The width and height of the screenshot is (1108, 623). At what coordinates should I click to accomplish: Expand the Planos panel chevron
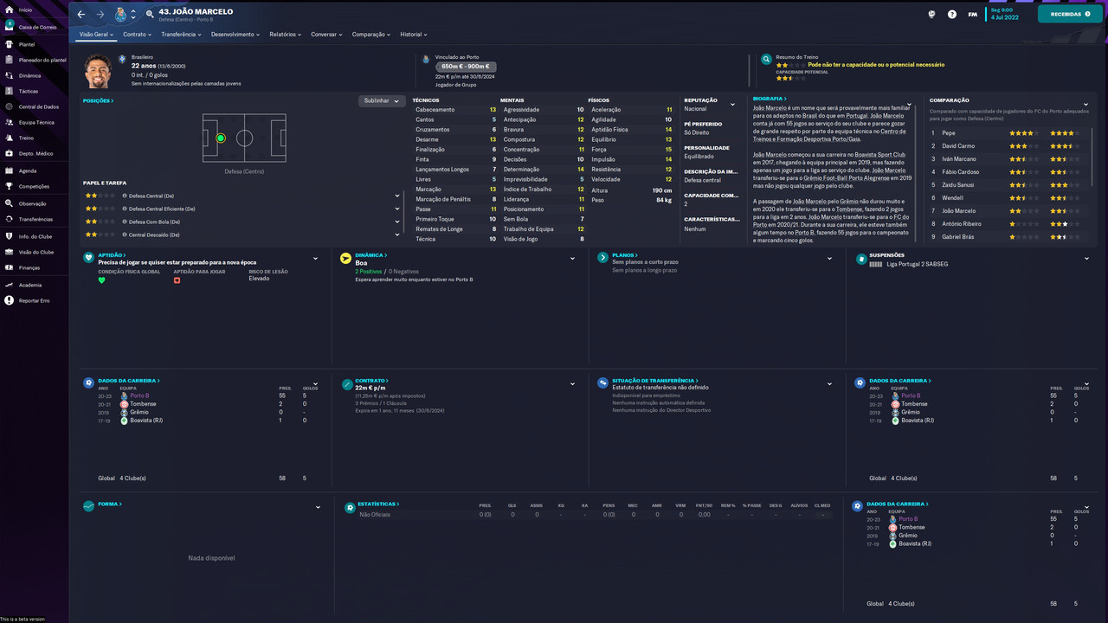click(x=829, y=259)
